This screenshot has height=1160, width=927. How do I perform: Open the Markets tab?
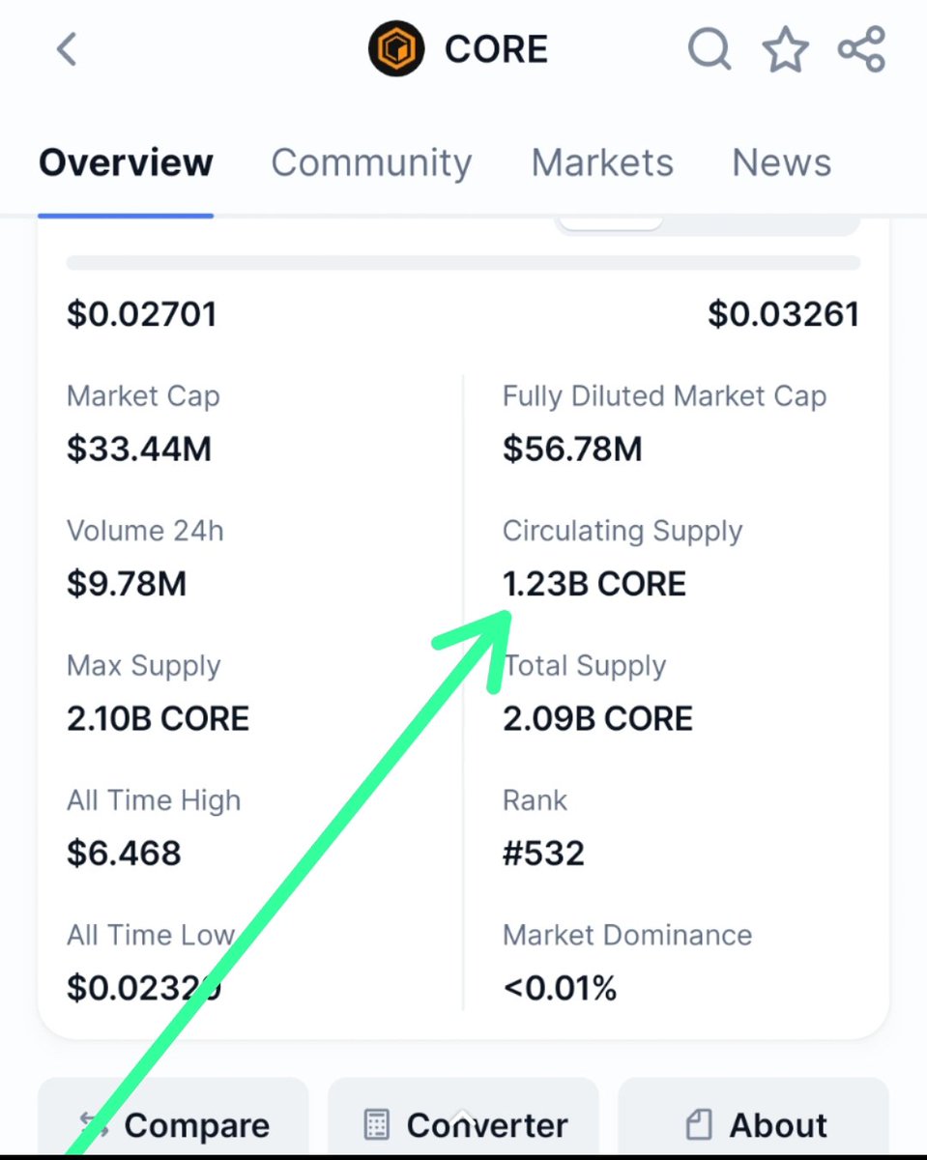(602, 162)
